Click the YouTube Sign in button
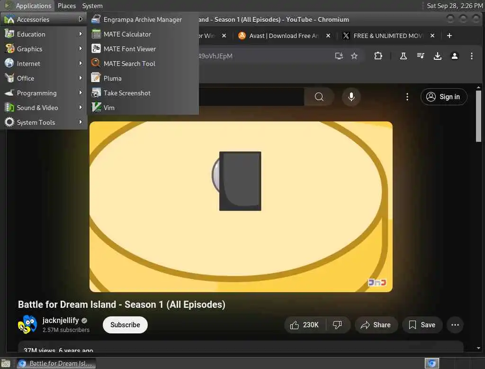 coord(444,97)
